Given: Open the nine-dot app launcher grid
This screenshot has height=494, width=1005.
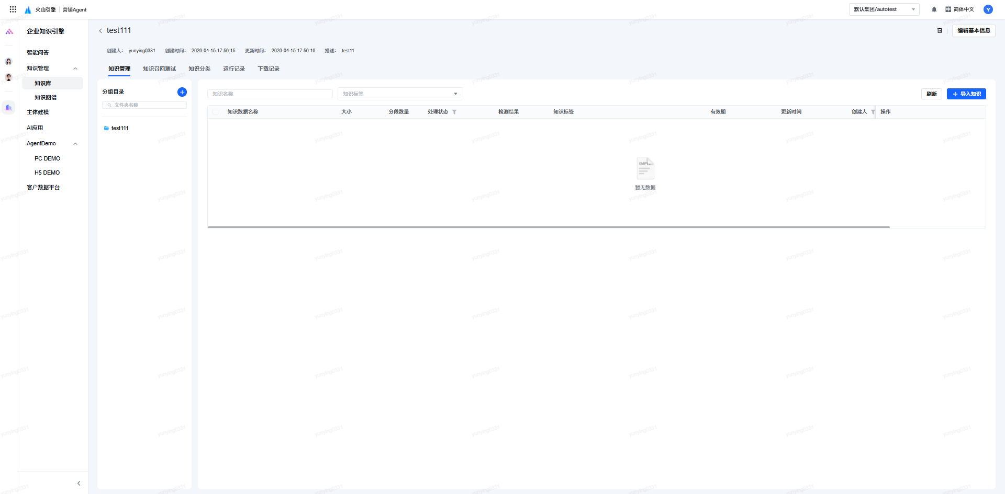Looking at the screenshot, I should tap(13, 9).
